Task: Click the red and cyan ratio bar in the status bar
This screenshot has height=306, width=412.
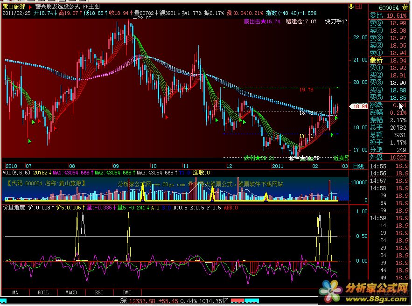Action: [x=245, y=300]
